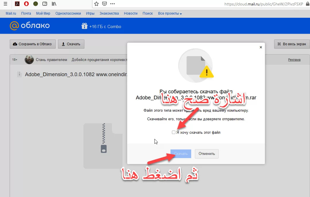Click the Сохранить в Облако button

(x=33, y=44)
